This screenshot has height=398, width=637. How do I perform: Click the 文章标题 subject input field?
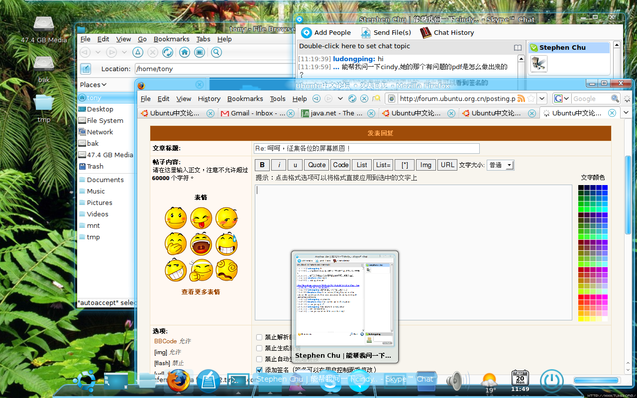[366, 148]
